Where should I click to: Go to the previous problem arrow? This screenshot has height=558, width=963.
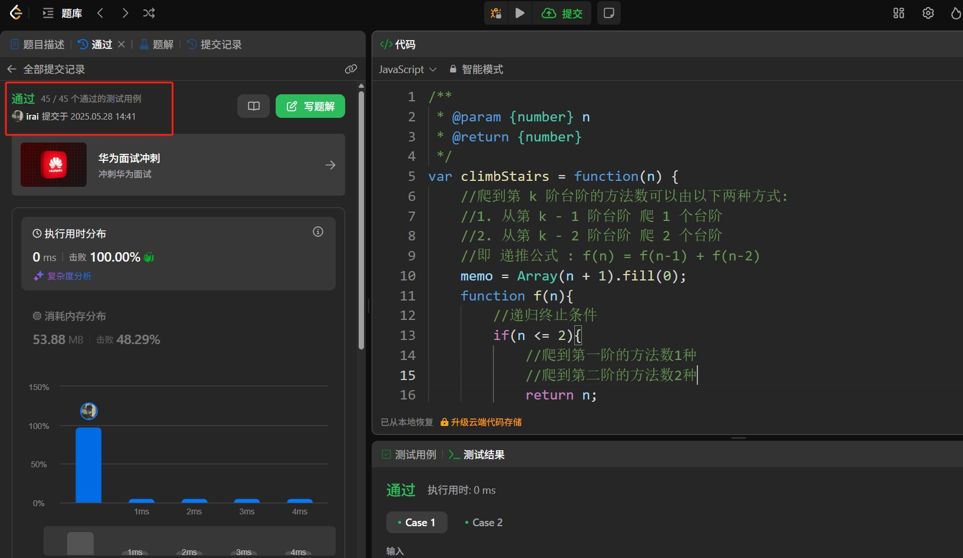coord(100,13)
